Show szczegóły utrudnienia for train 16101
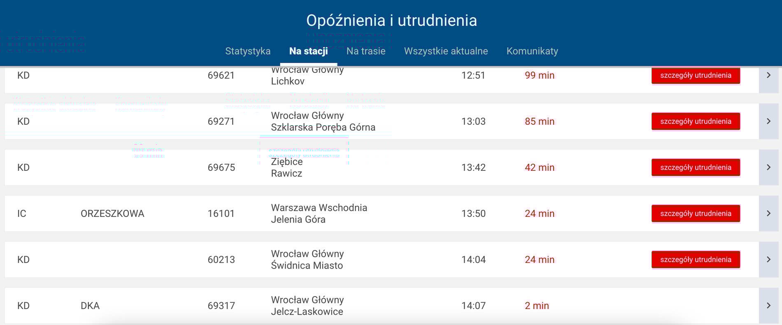The height and width of the screenshot is (325, 782). pos(696,214)
